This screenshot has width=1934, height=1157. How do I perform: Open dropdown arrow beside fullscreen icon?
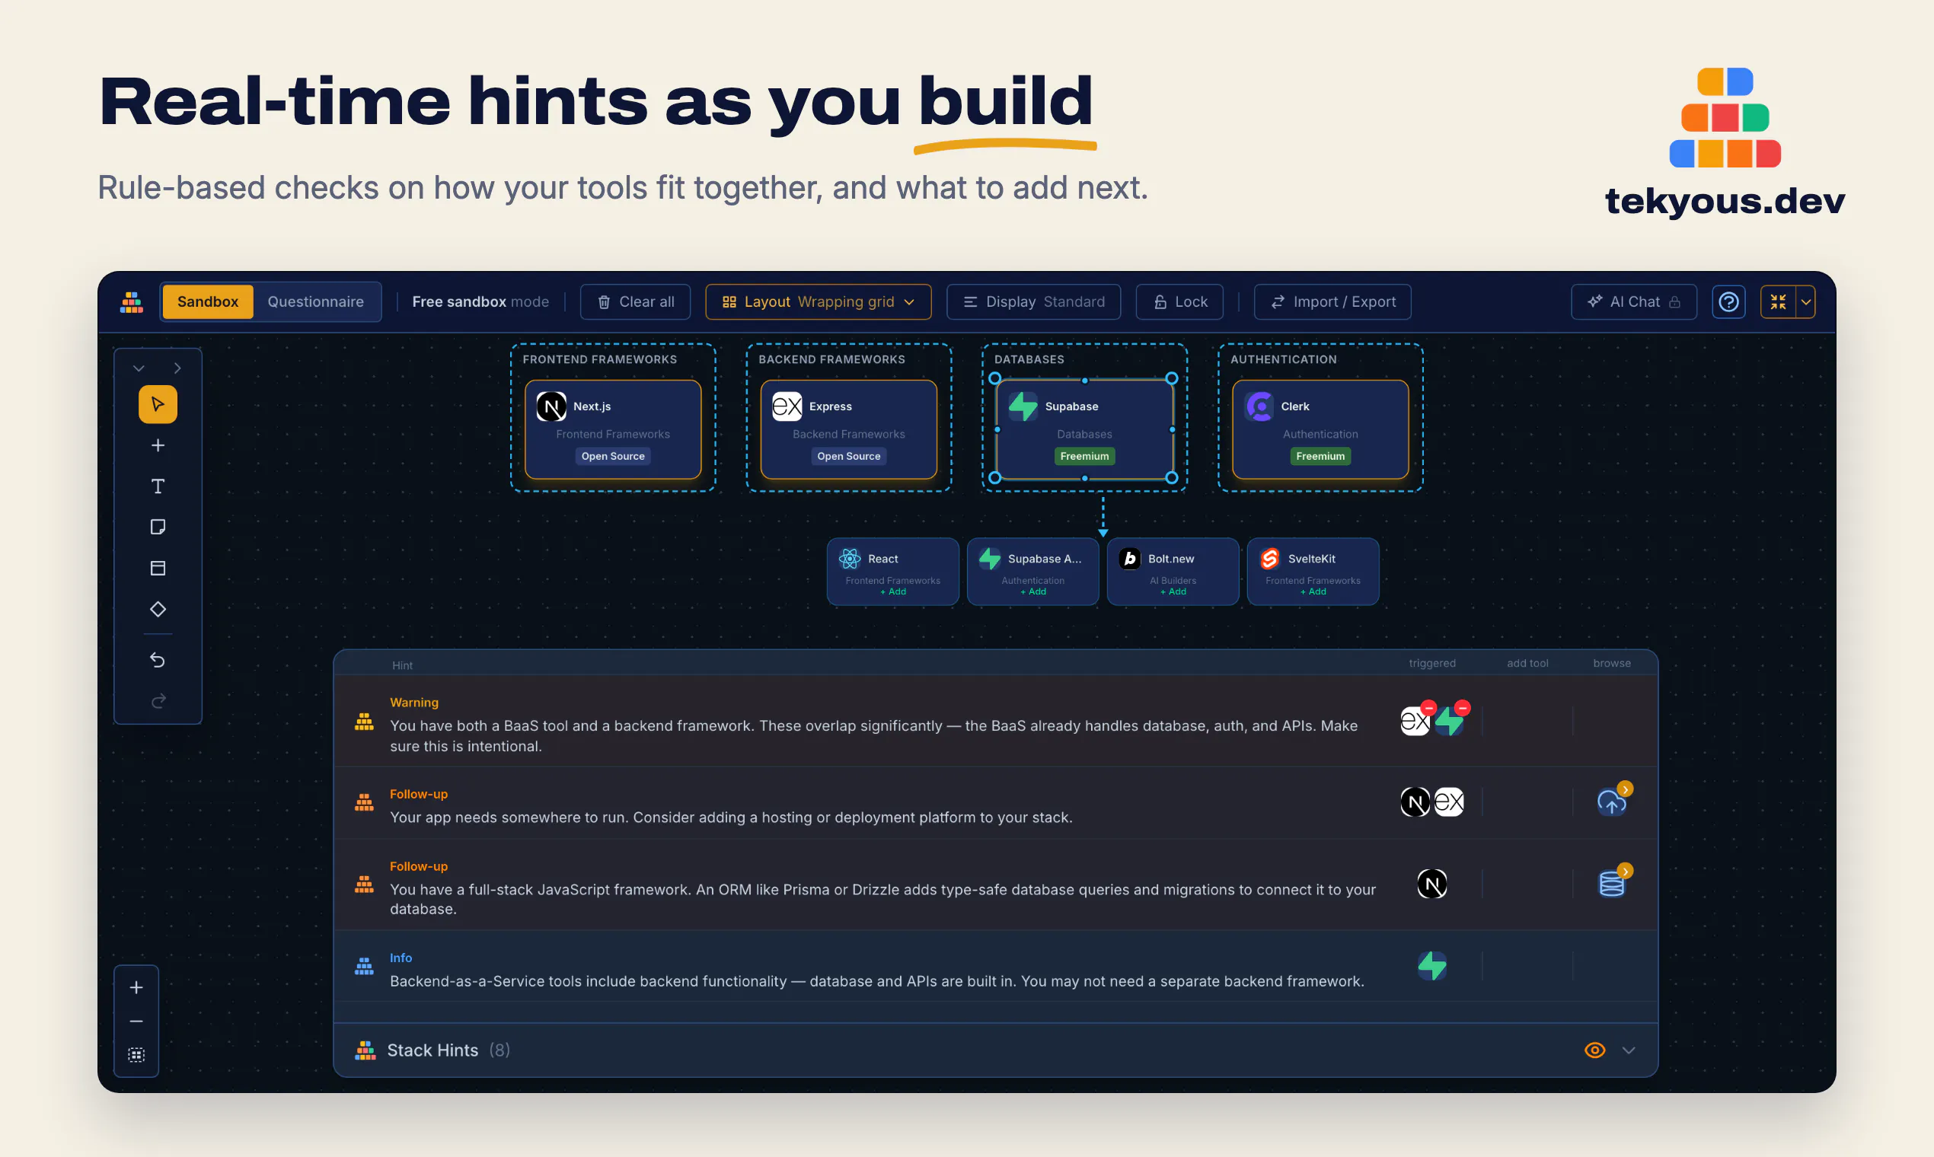(1805, 301)
